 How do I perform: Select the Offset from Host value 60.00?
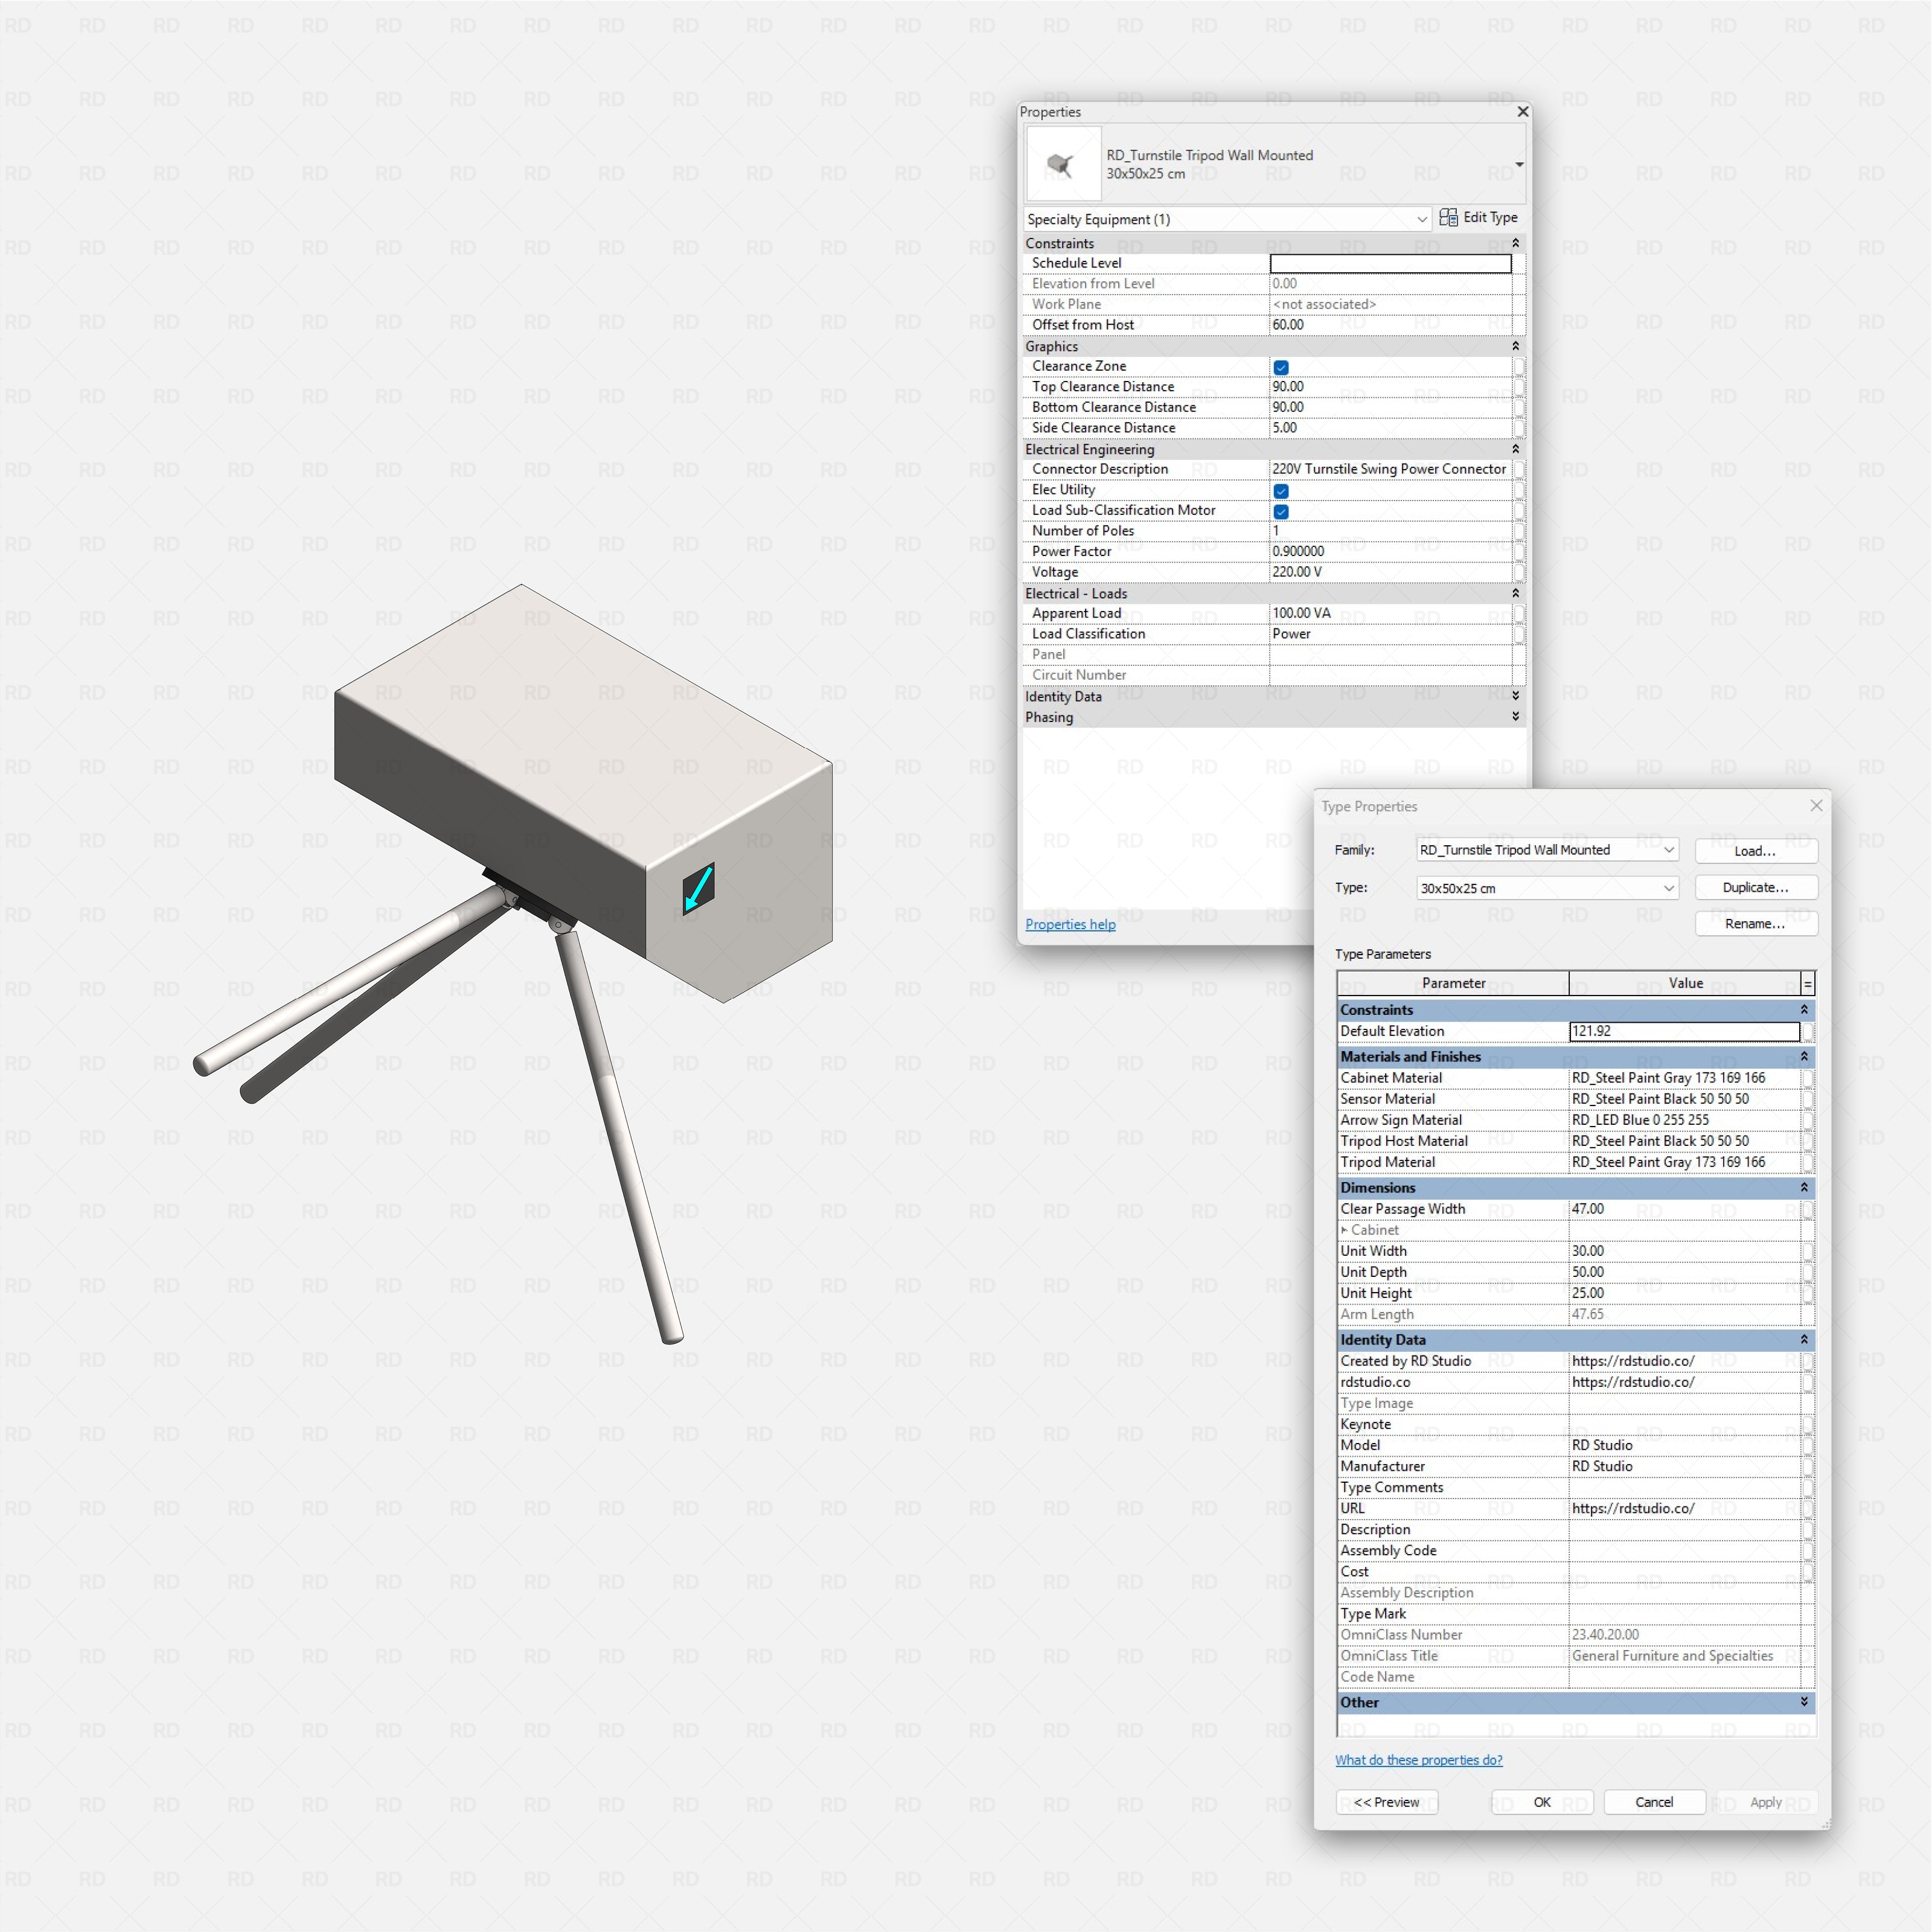click(1390, 325)
